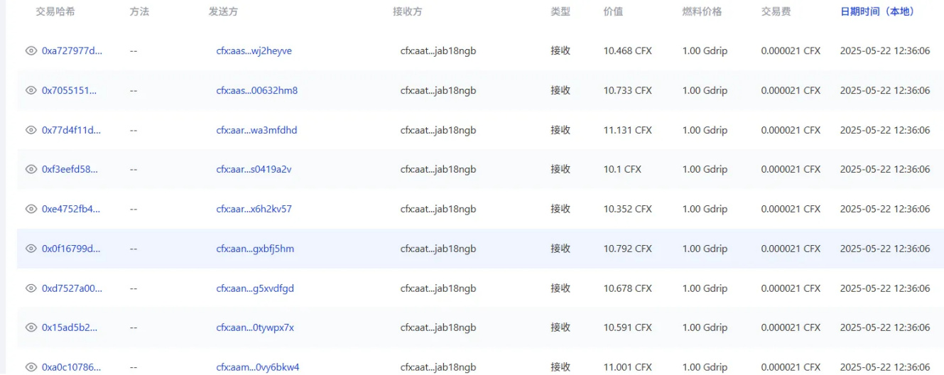Click 接收 type in the 0x7055151... row
Screen dimensions: 944x375
(560, 91)
